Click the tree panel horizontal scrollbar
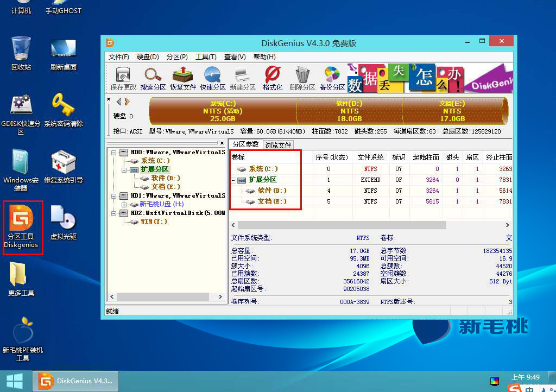 pos(163,296)
